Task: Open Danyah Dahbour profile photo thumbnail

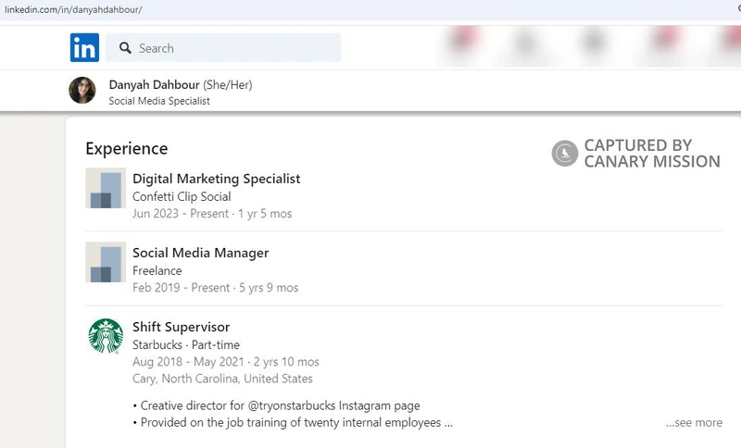Action: [82, 91]
